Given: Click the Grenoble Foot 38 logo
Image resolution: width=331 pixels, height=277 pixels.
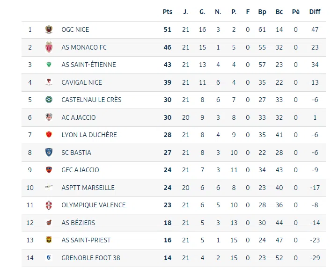Looking at the screenshot, I should [x=48, y=258].
